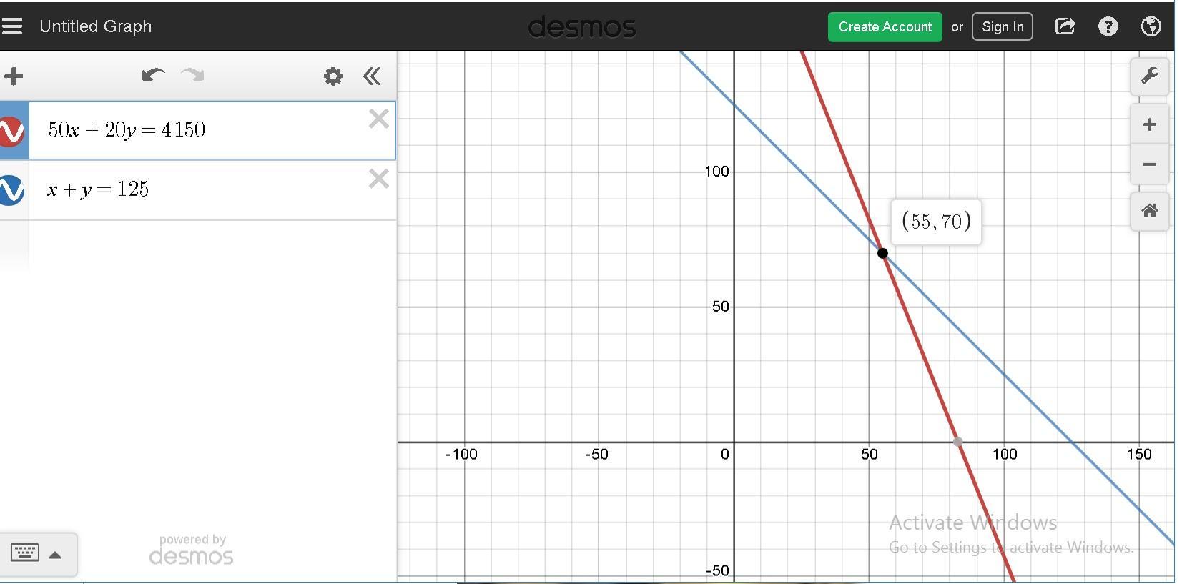Screen dimensions: 1182x584
Task: Reset graph to default home view
Action: pos(1149,211)
